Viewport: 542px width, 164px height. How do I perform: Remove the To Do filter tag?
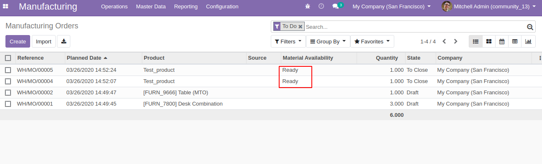[x=300, y=26]
